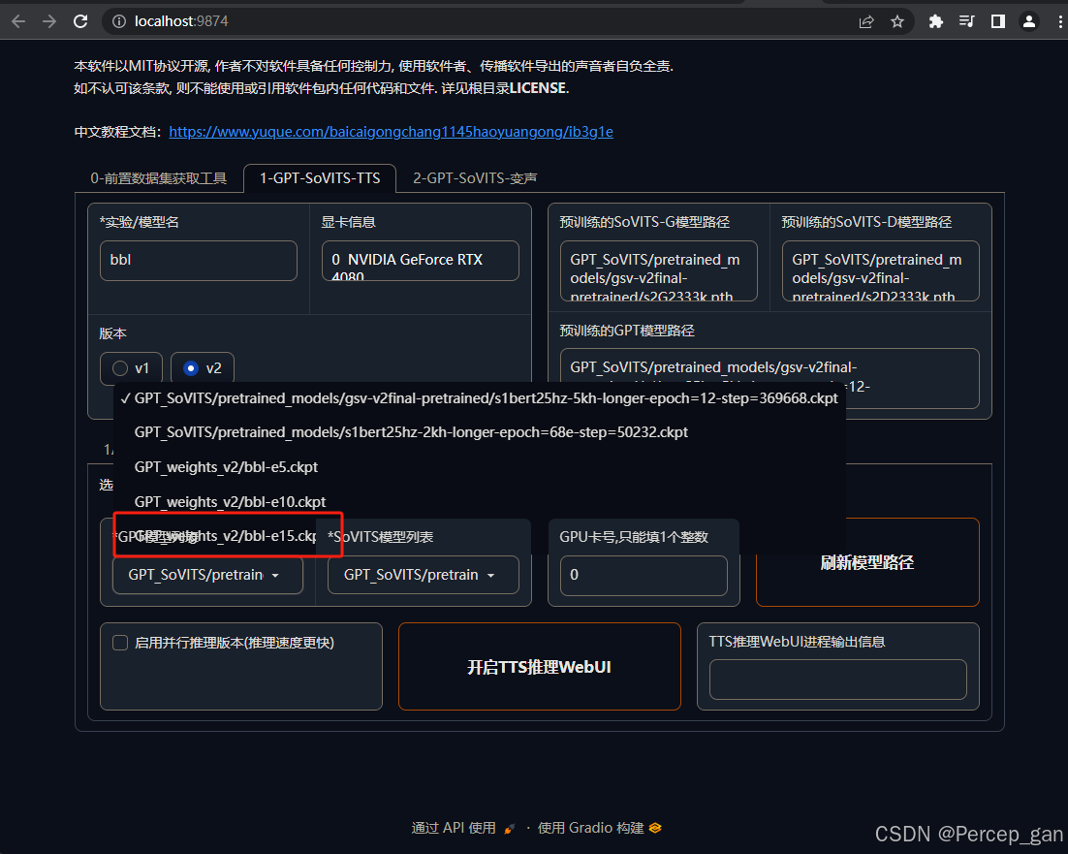
Task: Choose the s1bert25hz-2kh-longer-epoch=68e option
Action: [x=480, y=432]
